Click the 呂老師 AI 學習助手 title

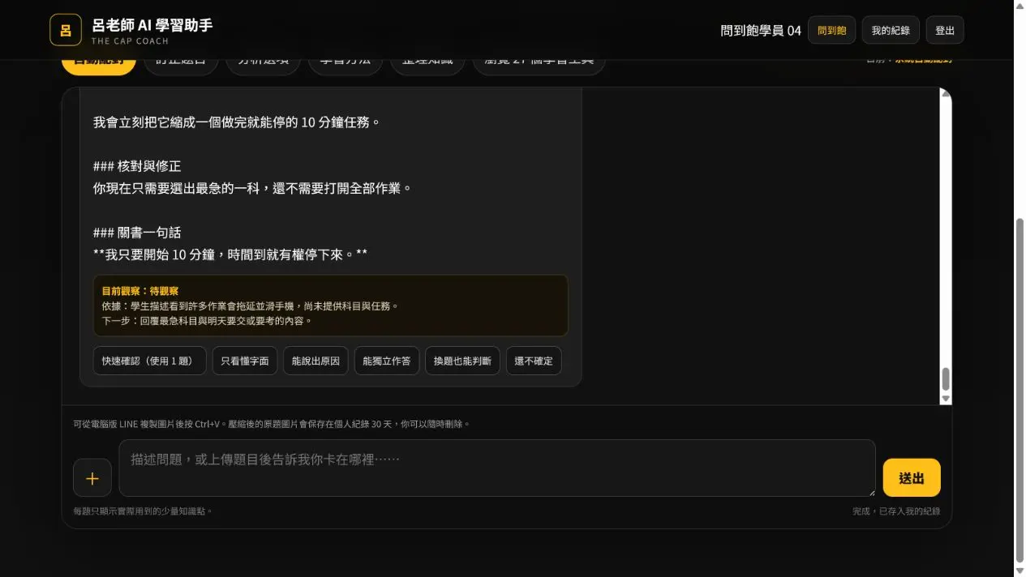click(x=152, y=25)
